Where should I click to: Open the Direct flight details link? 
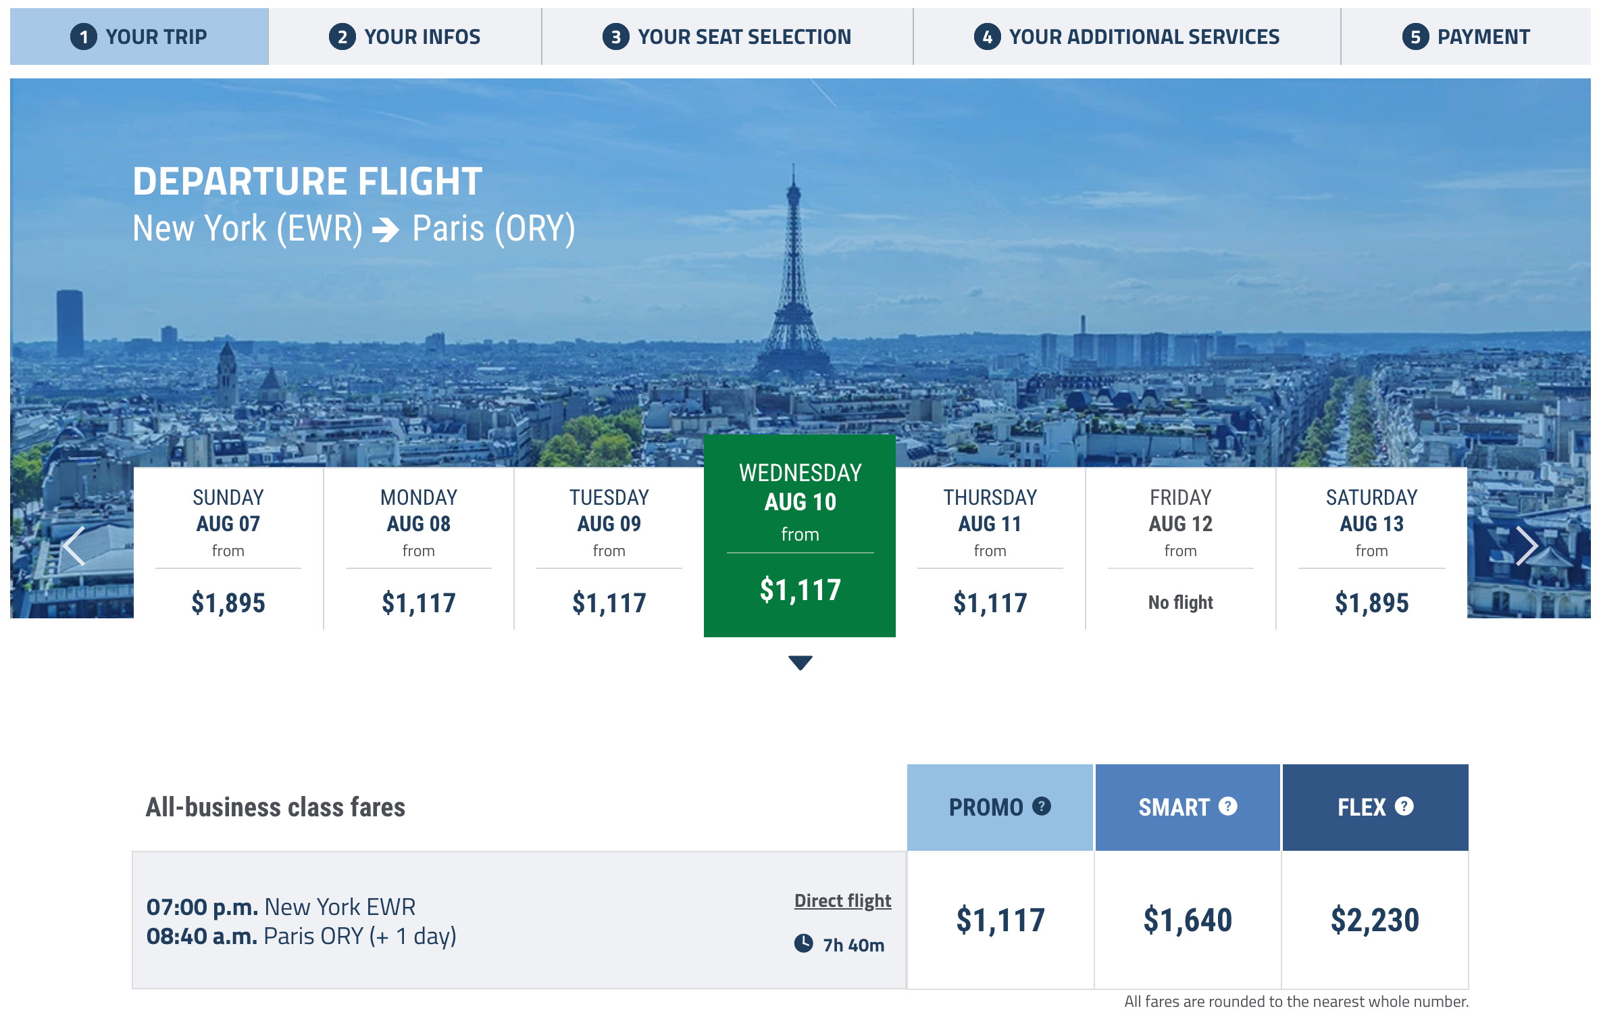pos(842,901)
